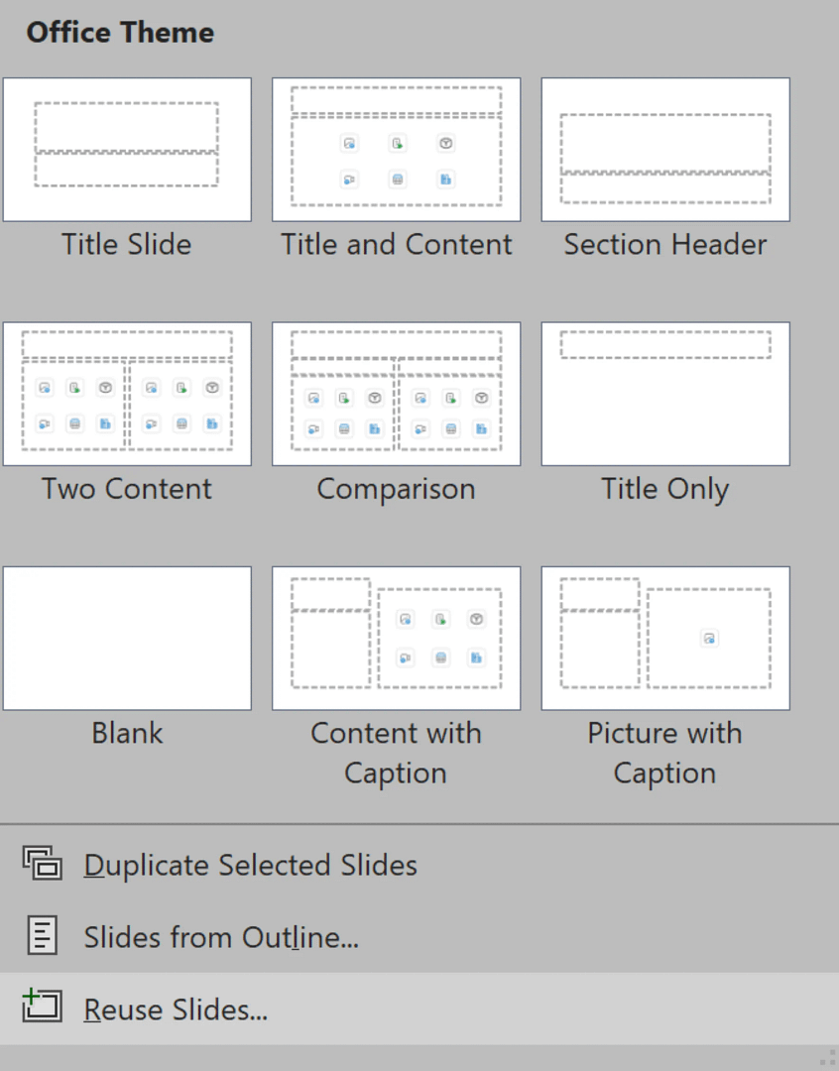Select the Title Only layout
Viewport: 839px width, 1071px height.
664,393
